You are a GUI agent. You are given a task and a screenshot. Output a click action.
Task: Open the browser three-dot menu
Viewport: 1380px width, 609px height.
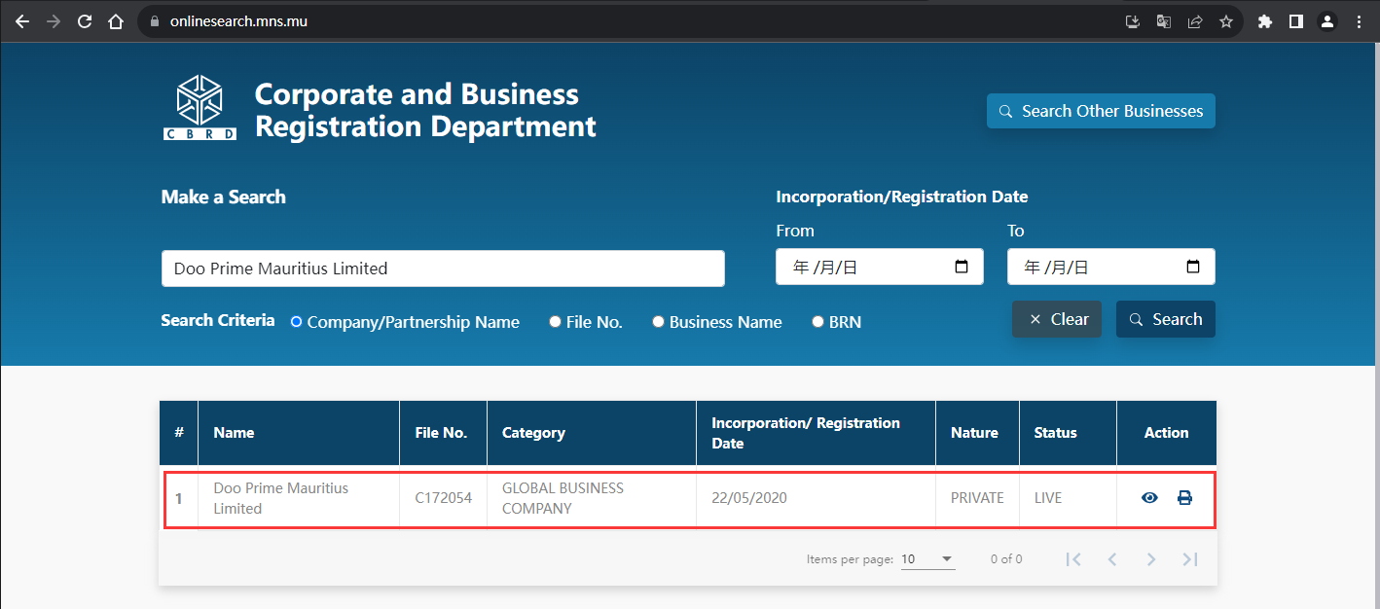[1359, 21]
